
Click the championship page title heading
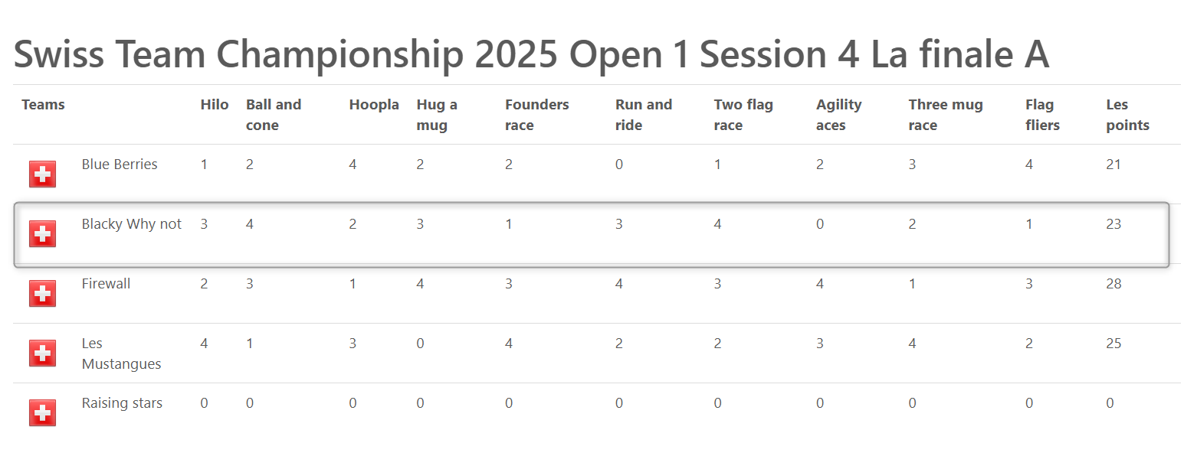pyautogui.click(x=531, y=54)
